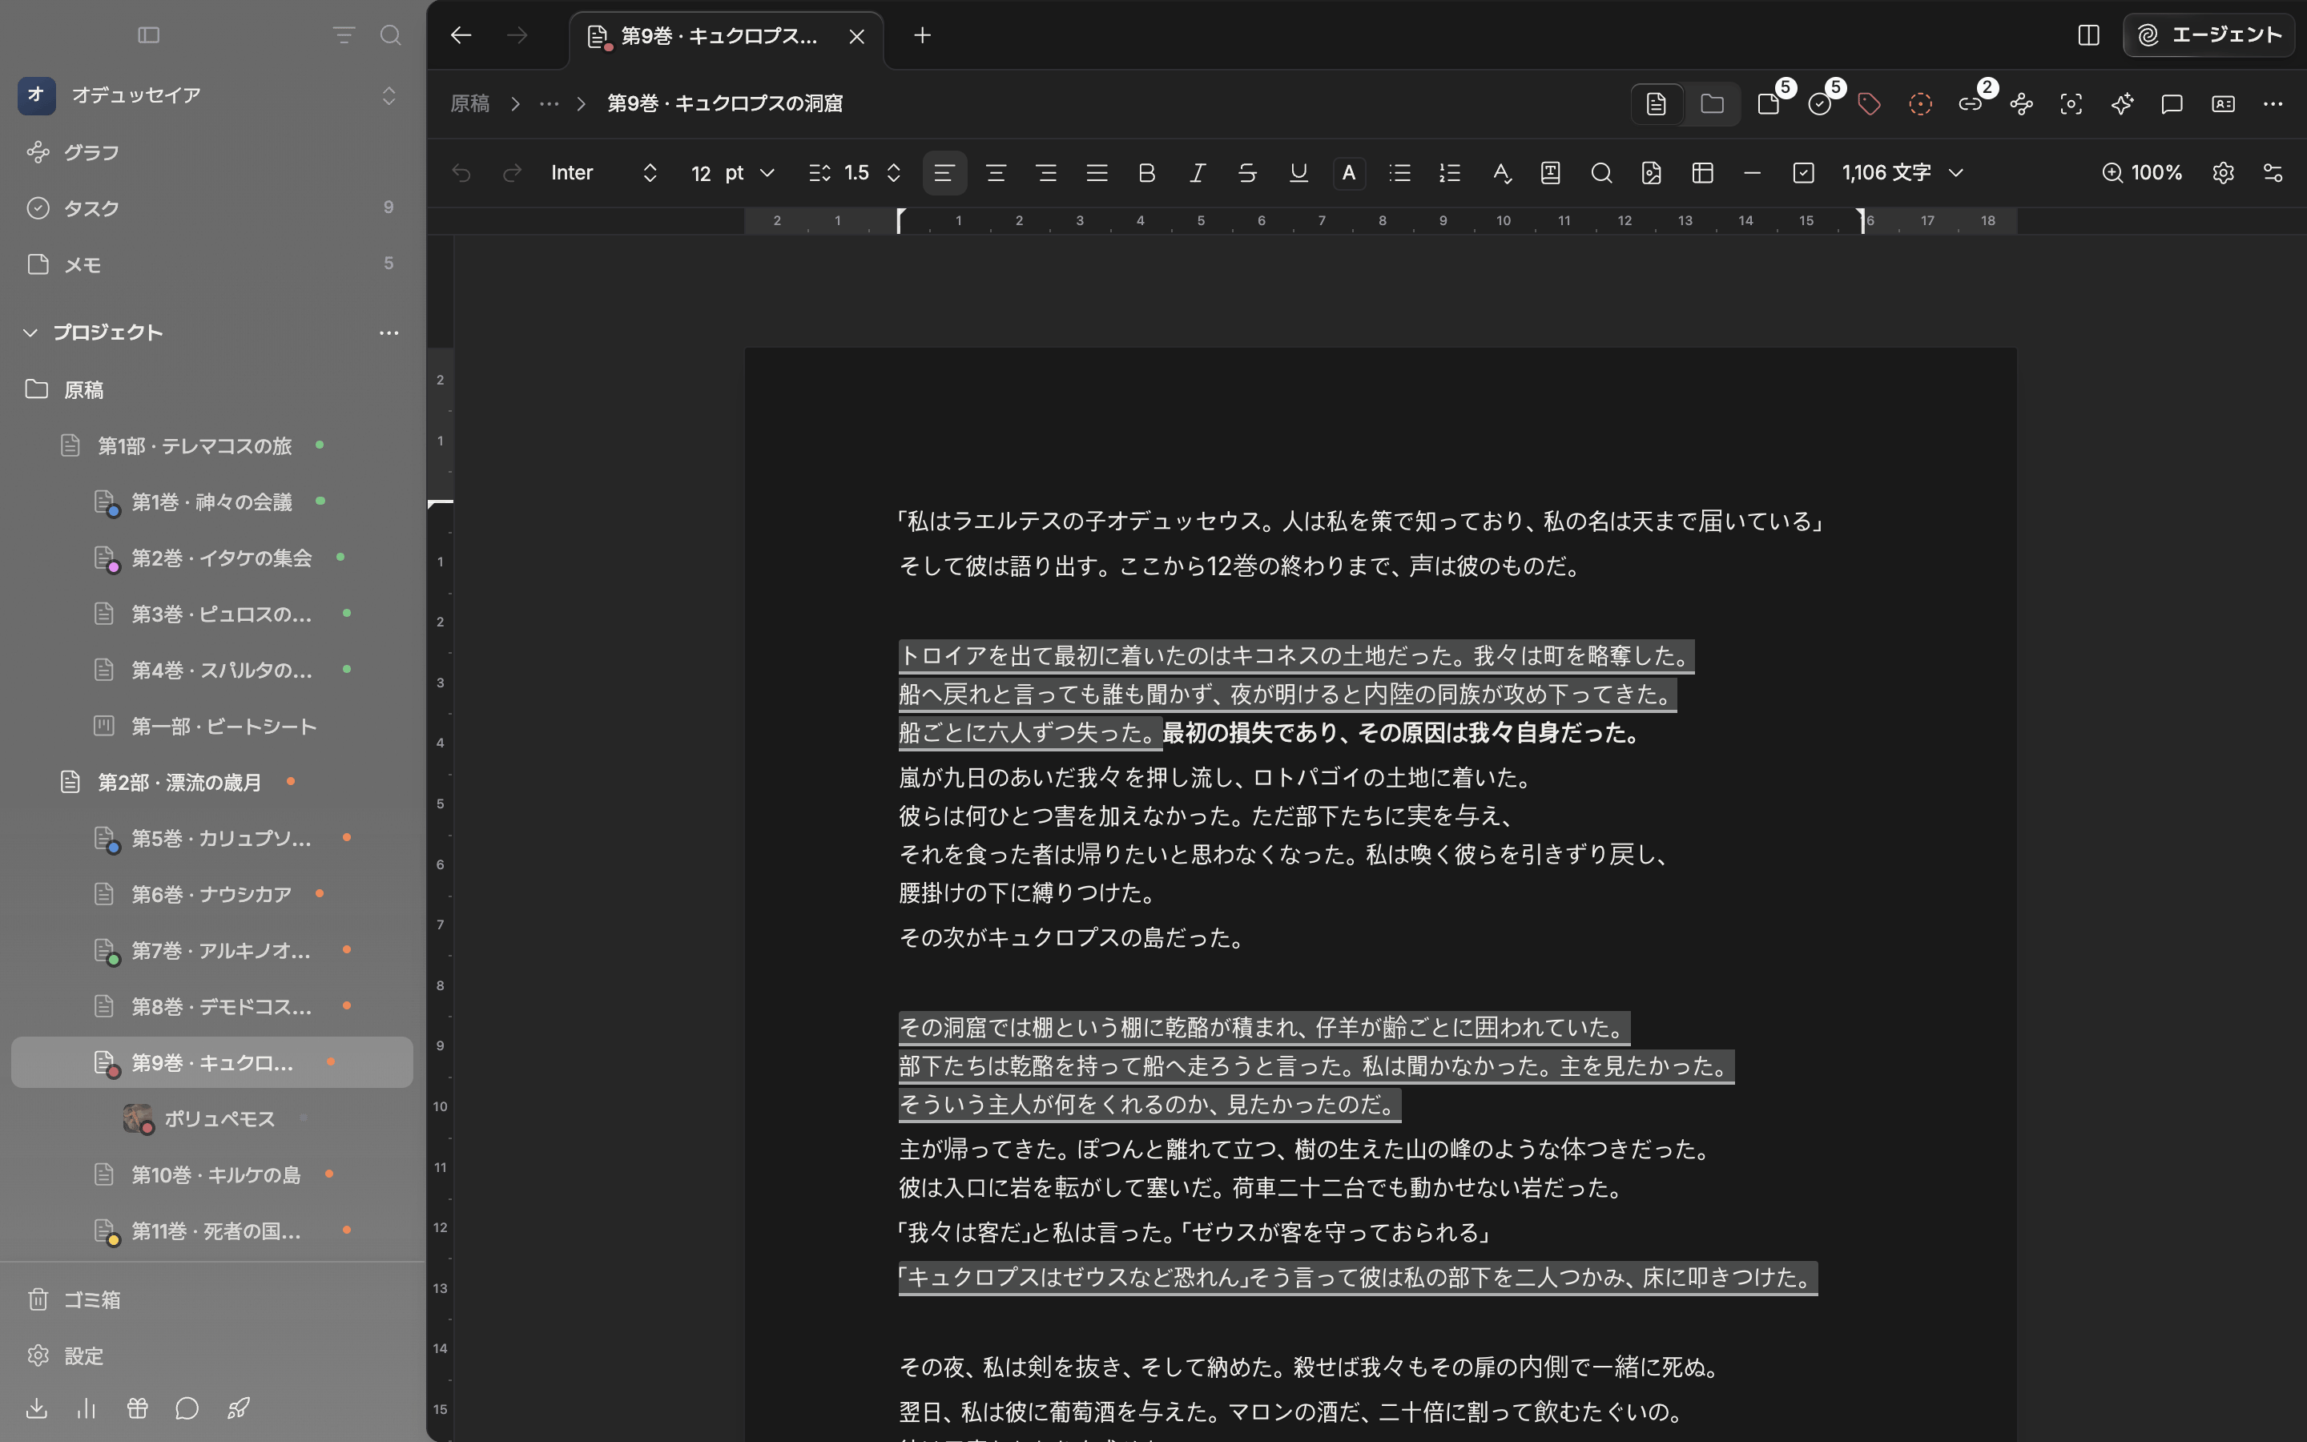Add a new tab with plus
The width and height of the screenshot is (2307, 1442).
click(x=922, y=35)
